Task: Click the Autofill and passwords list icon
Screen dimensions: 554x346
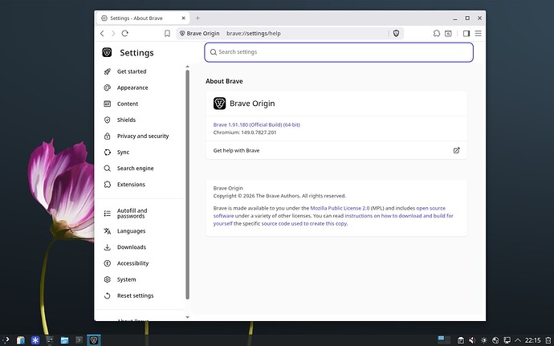Action: (x=107, y=213)
